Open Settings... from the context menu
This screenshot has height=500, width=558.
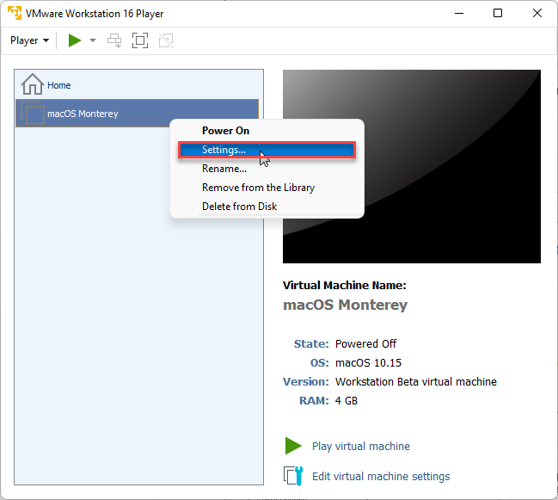pos(267,150)
